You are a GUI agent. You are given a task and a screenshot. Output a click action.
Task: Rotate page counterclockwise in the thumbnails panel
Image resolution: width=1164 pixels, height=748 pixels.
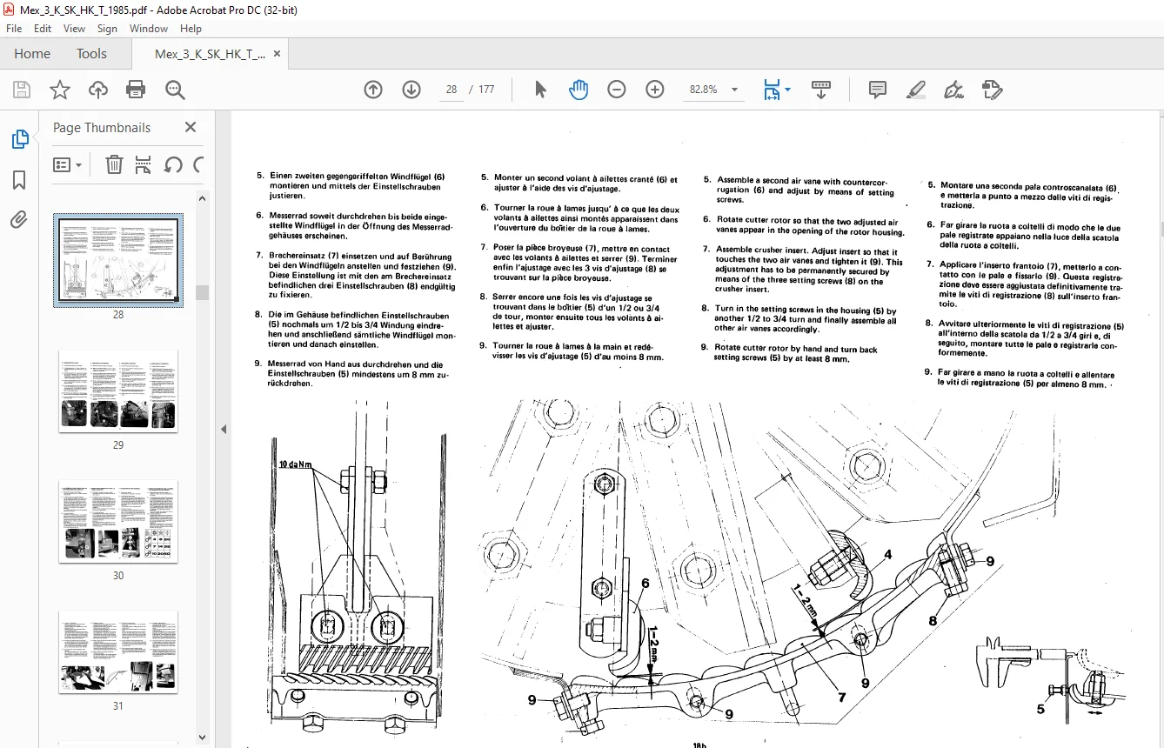point(173,164)
